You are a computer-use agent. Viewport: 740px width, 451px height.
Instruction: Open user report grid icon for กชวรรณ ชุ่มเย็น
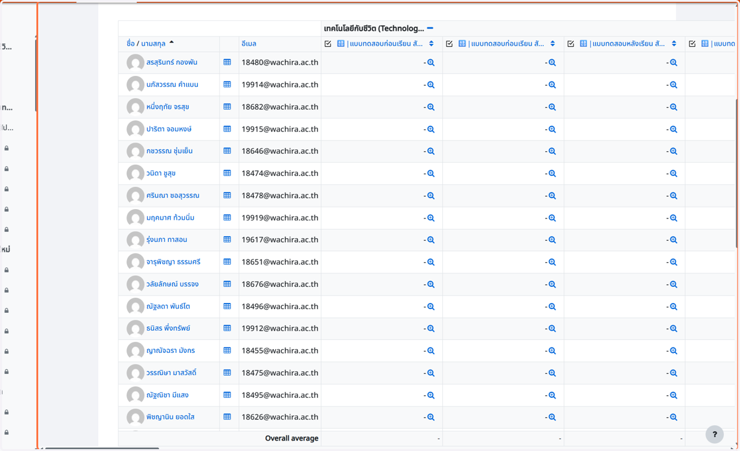point(227,151)
